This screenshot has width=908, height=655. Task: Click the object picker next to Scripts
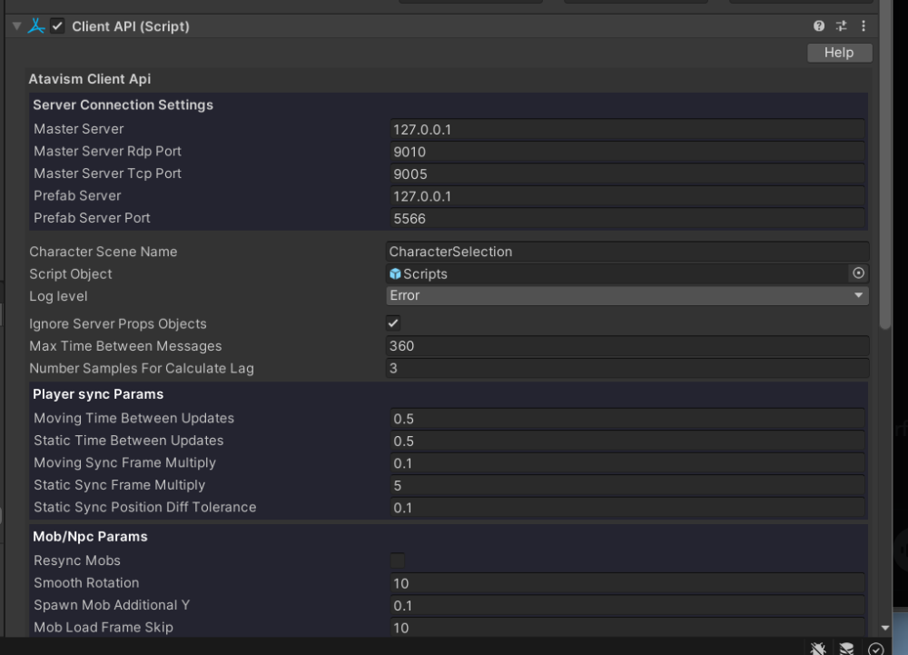click(859, 273)
